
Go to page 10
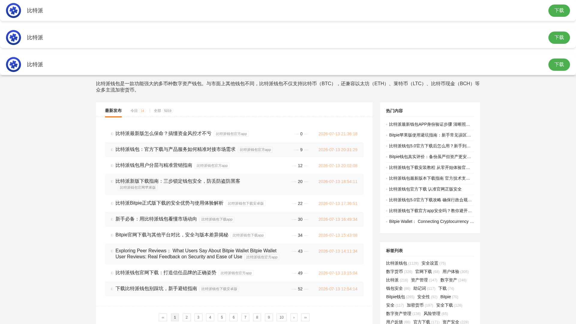[281, 317]
